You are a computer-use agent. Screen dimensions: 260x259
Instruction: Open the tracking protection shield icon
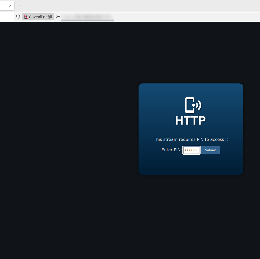18,17
